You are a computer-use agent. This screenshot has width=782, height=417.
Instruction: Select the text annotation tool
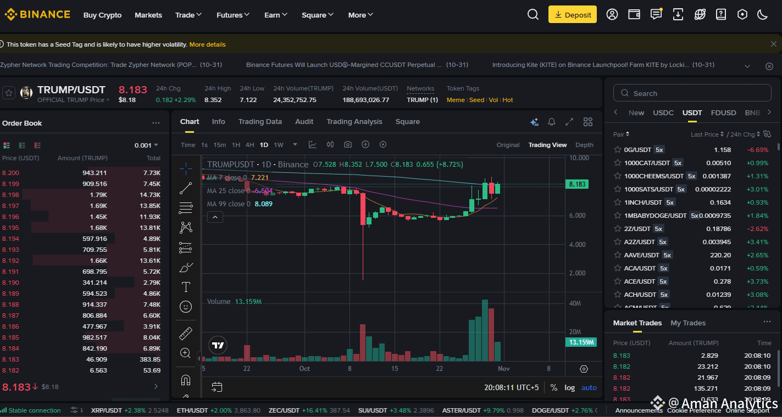click(186, 287)
